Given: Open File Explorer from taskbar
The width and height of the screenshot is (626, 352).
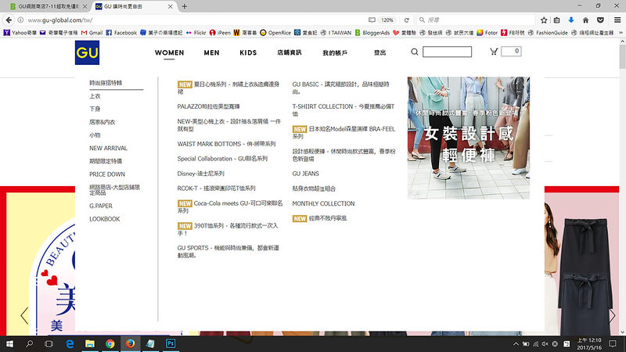Looking at the screenshot, I should tap(90, 343).
